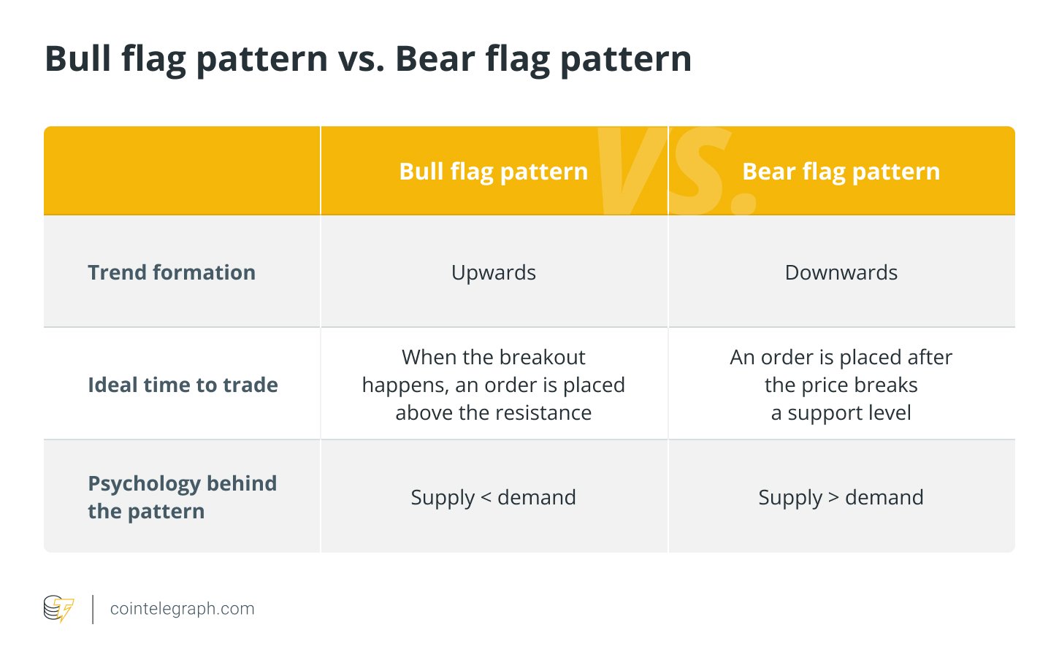Click the Upwards cell

click(493, 272)
